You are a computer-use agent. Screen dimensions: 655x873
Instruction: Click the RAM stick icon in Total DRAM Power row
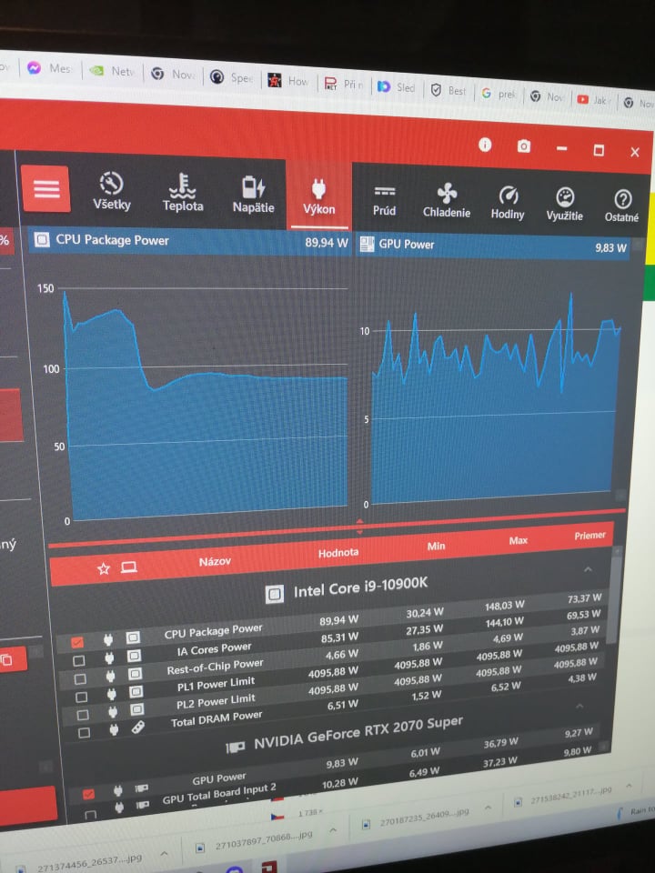pyautogui.click(x=137, y=727)
